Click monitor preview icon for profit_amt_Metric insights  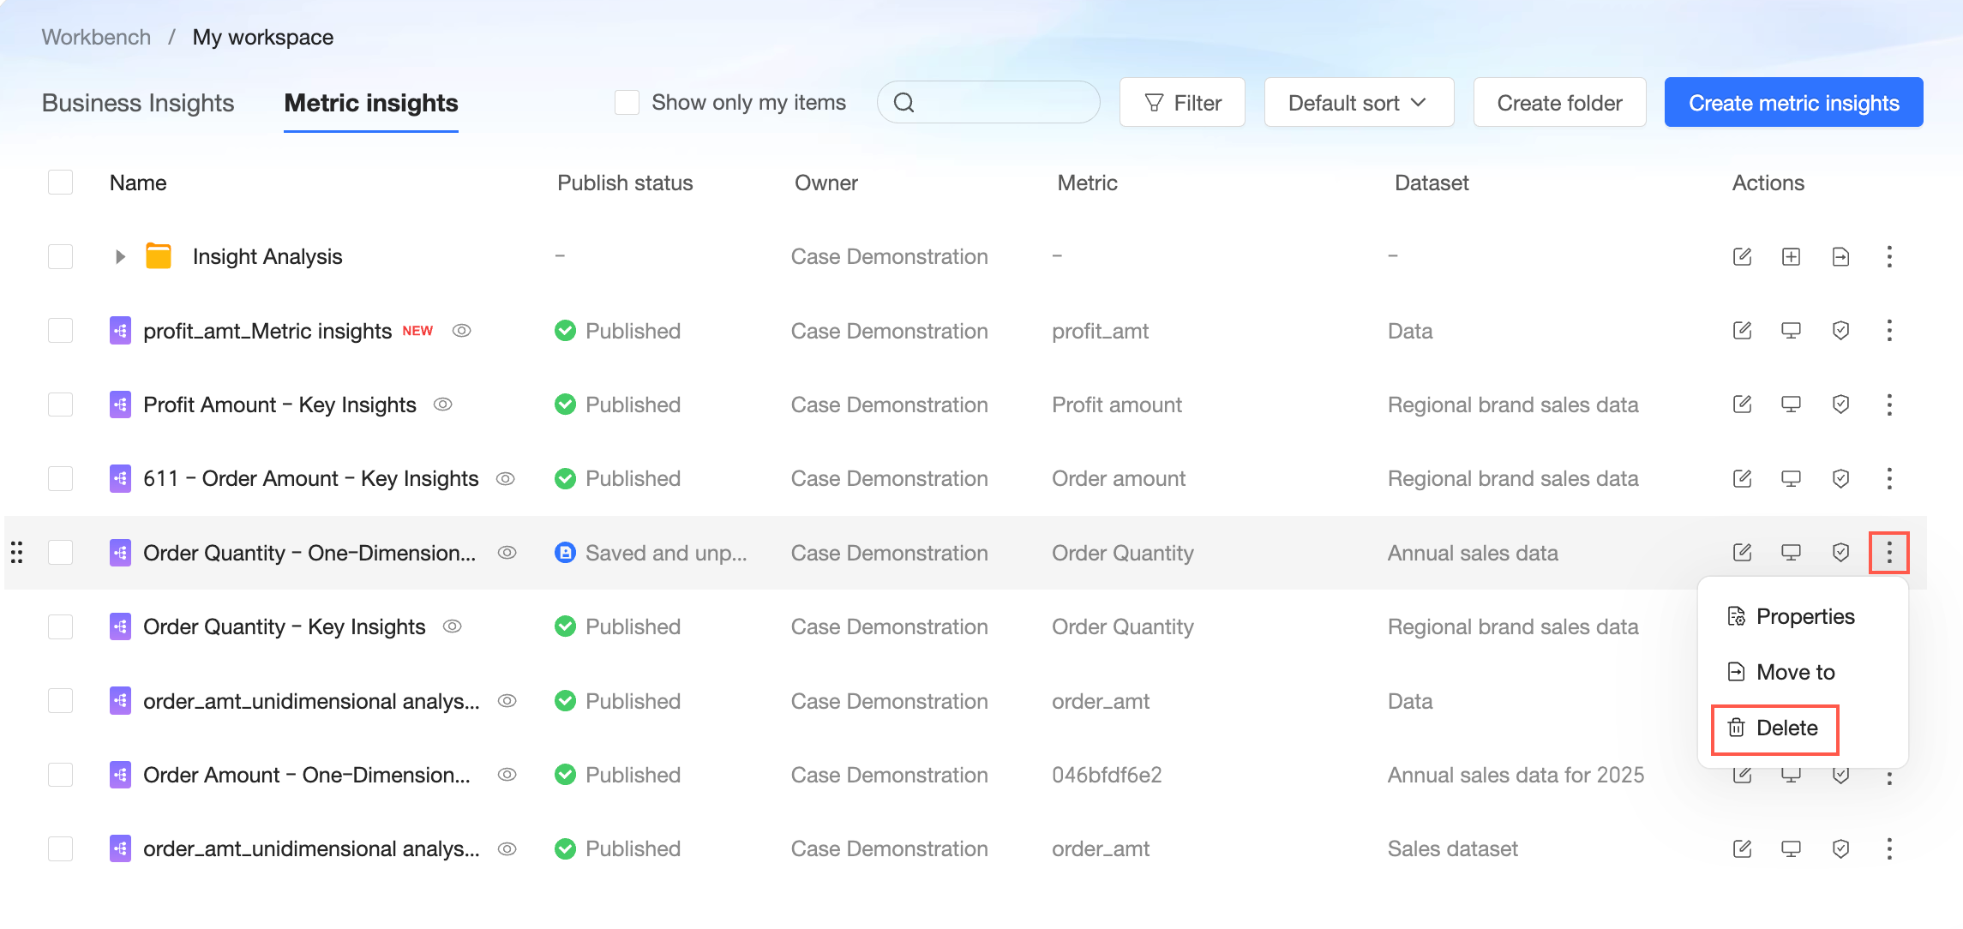[x=1791, y=331]
